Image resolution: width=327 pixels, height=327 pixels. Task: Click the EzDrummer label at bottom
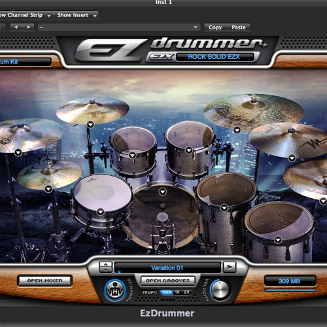167,313
